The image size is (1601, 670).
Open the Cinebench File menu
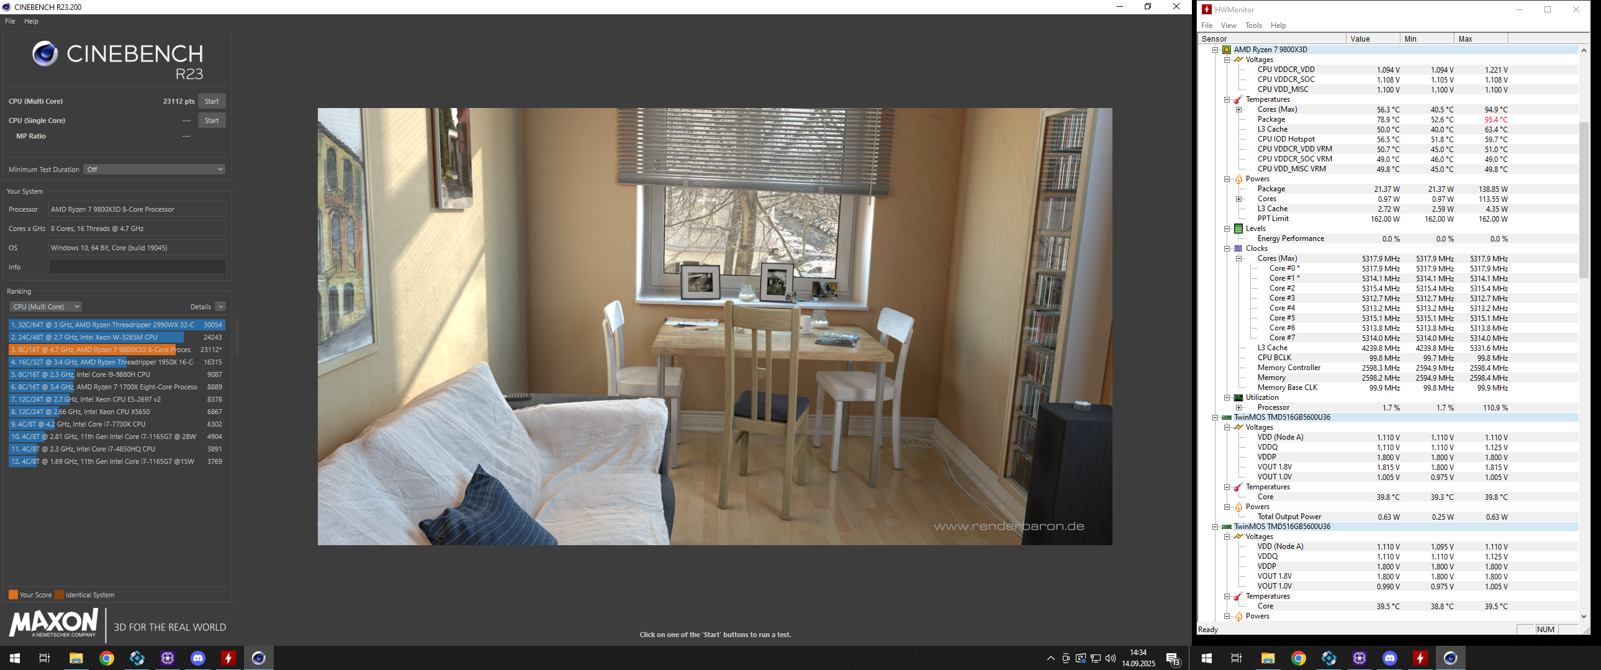coord(10,21)
